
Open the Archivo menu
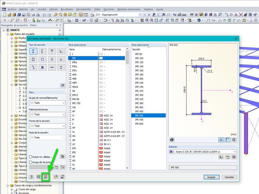click(x=12, y=9)
